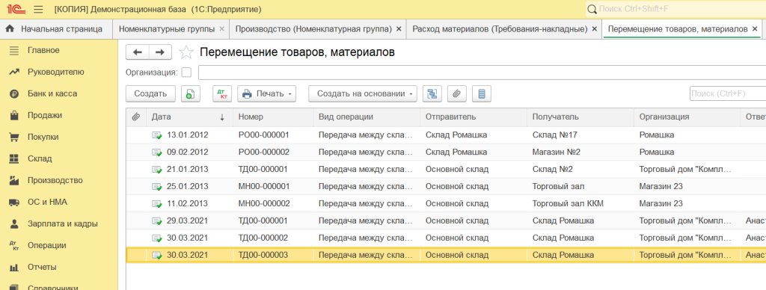This screenshot has width=766, height=290.
Task: Open the hamburger main menu
Action: point(39,9)
